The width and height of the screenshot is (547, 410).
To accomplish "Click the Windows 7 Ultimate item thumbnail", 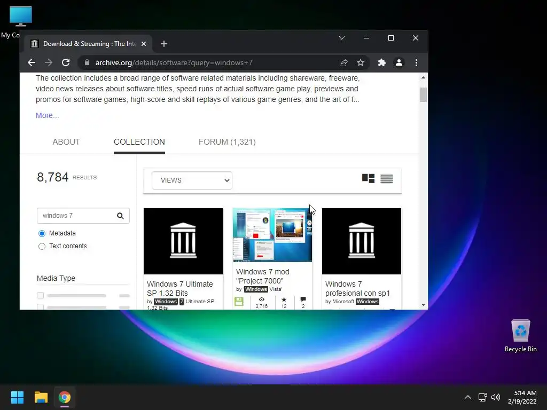I will click(x=183, y=241).
